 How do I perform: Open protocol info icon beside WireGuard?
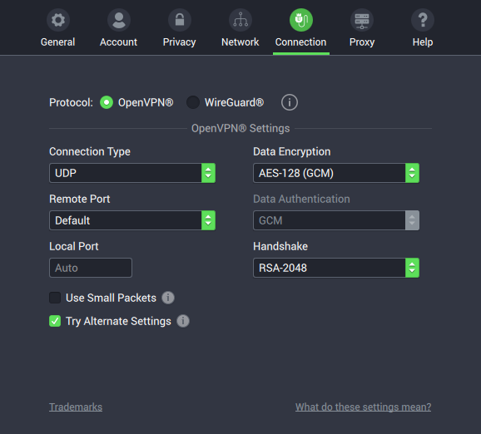tap(290, 102)
